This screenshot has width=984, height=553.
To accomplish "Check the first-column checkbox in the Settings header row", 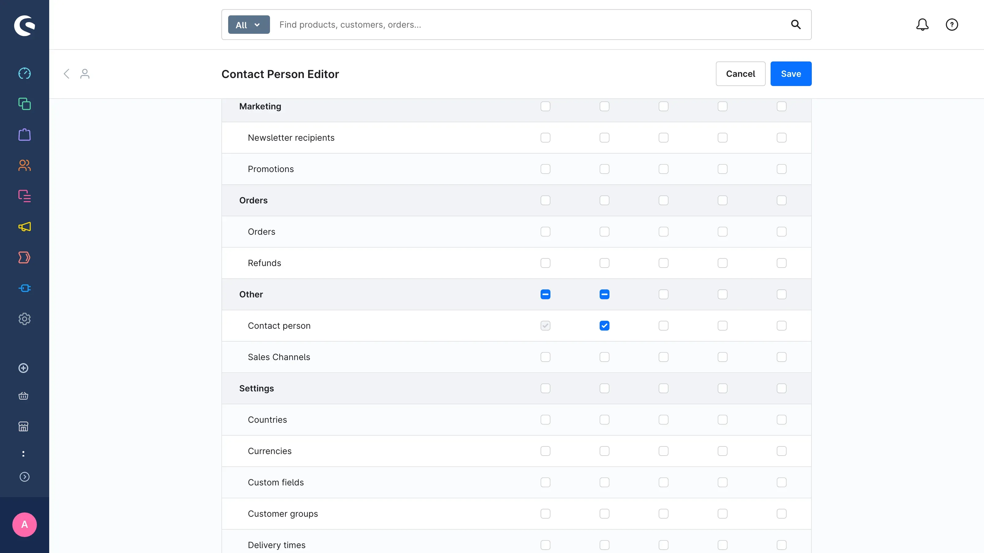I will [x=545, y=388].
